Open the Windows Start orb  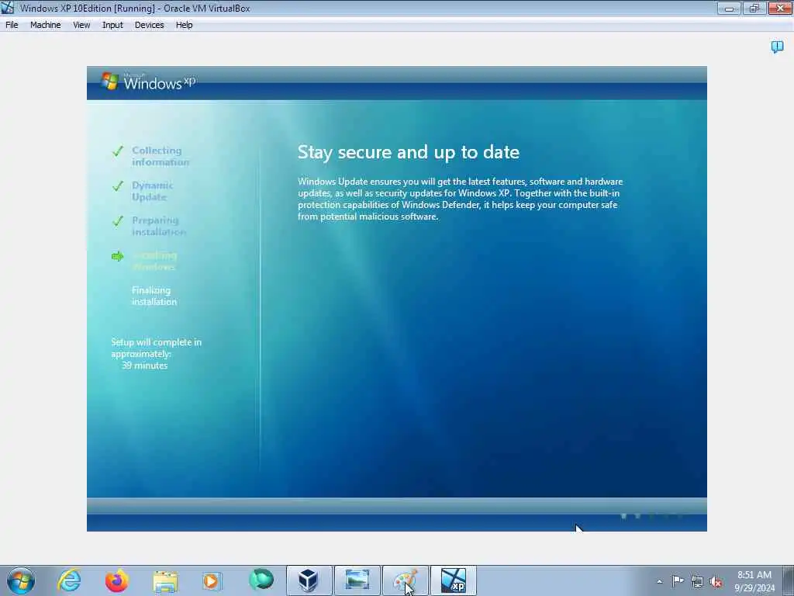[x=21, y=580]
